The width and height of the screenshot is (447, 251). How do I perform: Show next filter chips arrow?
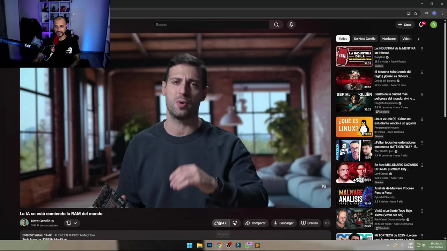(x=418, y=39)
